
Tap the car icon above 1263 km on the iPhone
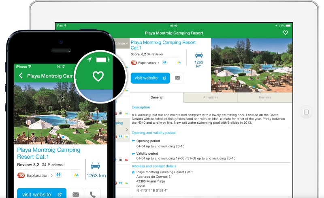click(x=95, y=166)
